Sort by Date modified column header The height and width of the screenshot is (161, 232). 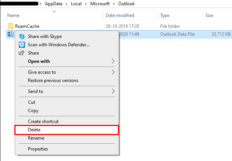pyautogui.click(x=120, y=15)
